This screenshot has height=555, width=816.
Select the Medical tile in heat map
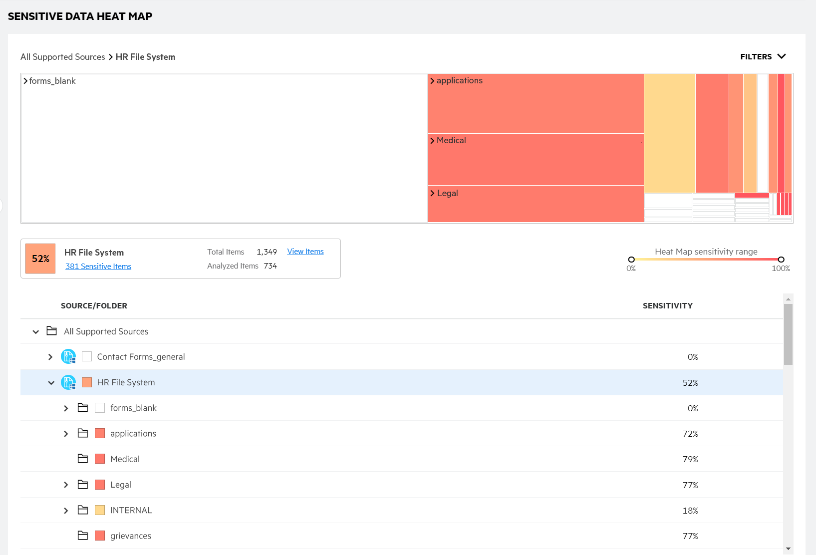(536, 159)
